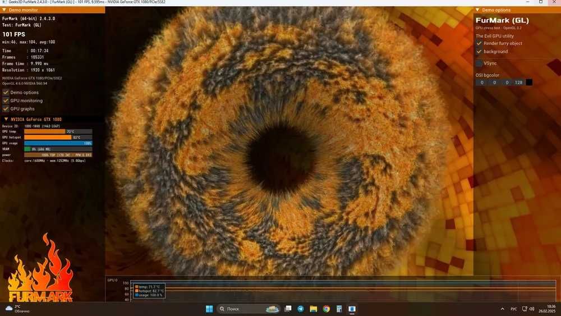Show hidden system tray icons

[x=502, y=309]
